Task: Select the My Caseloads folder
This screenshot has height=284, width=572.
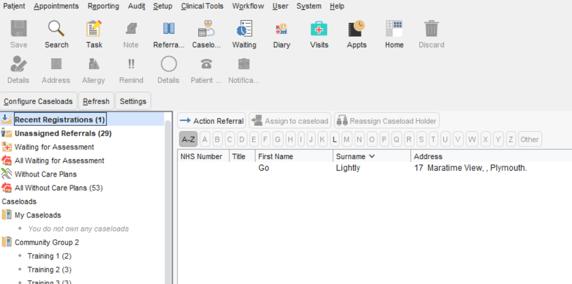Action: pos(38,215)
